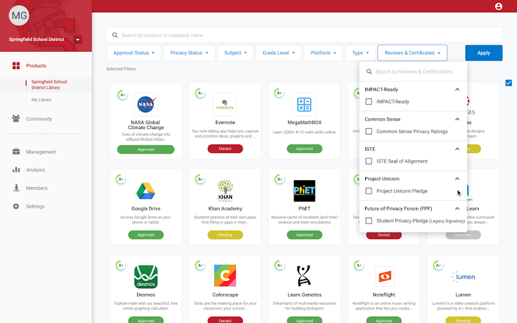Screen dimensions: 517x323
Task: Click the Analysis bar chart icon
Action: tap(16, 170)
